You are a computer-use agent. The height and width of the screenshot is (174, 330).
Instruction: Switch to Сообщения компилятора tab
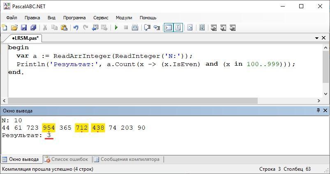[127, 159]
